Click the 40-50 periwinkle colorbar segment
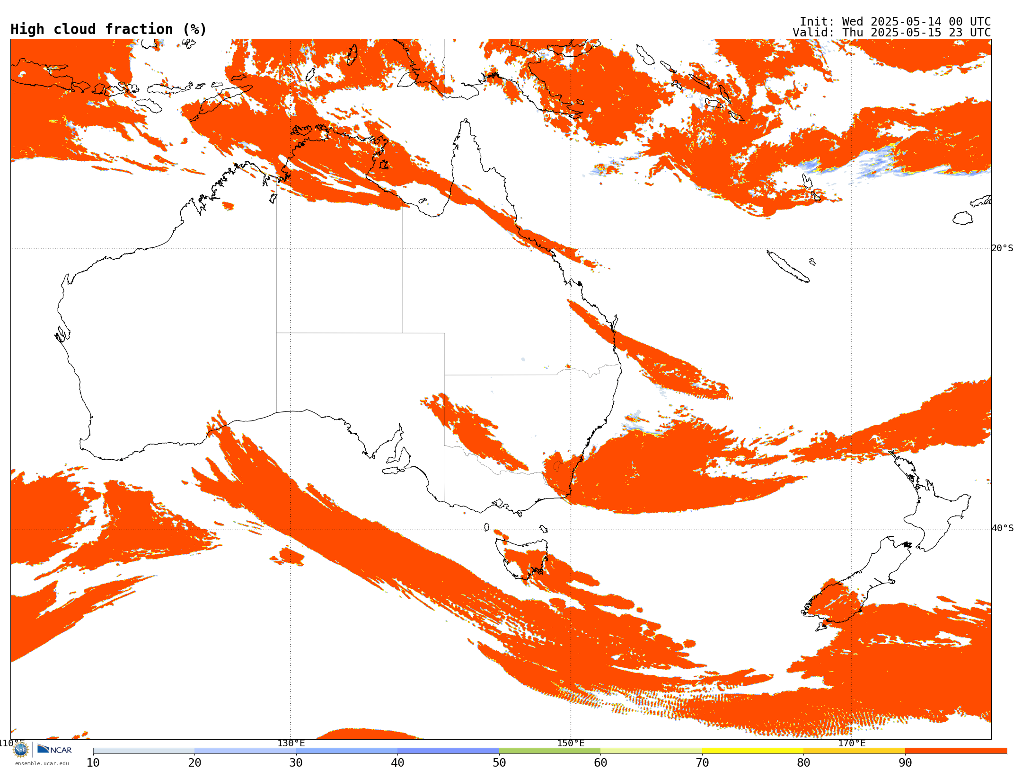1022x769 pixels. [449, 751]
